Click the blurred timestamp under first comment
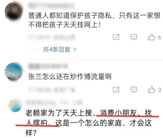Viewport: 163px width, 139px height. point(52,37)
